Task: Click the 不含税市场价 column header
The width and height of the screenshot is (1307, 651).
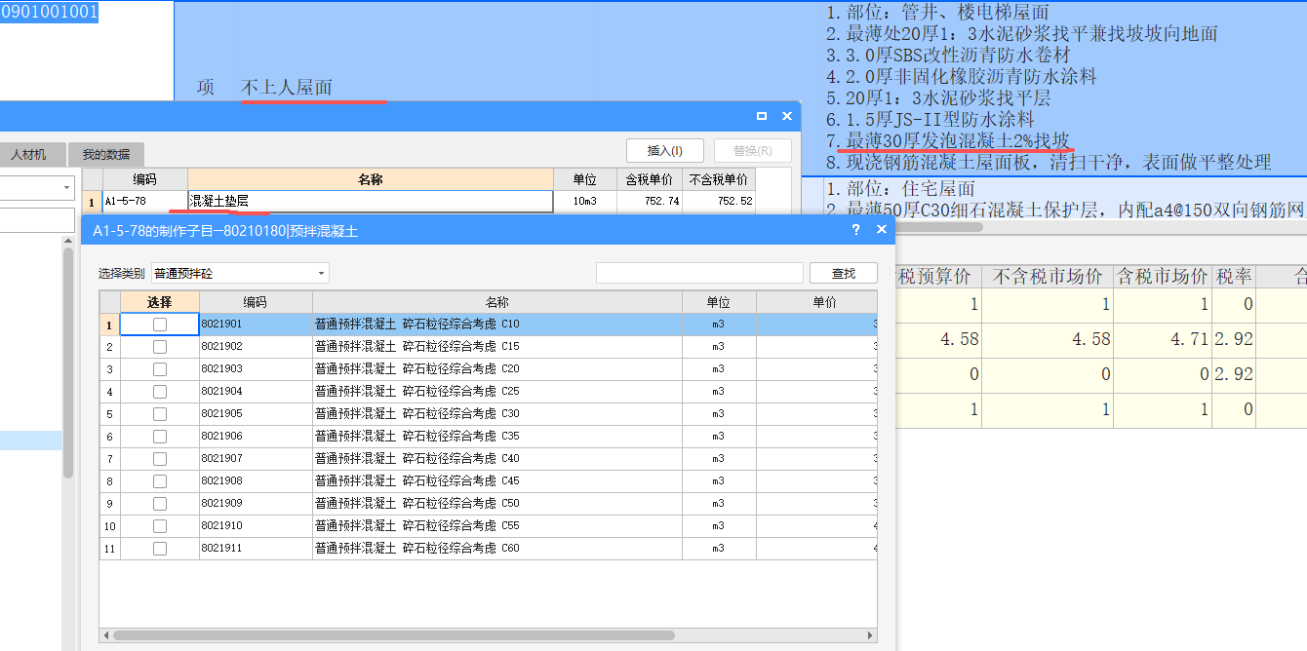Action: coord(1048,277)
